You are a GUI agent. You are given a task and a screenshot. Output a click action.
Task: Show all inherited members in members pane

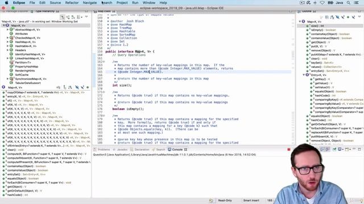pos(65,87)
